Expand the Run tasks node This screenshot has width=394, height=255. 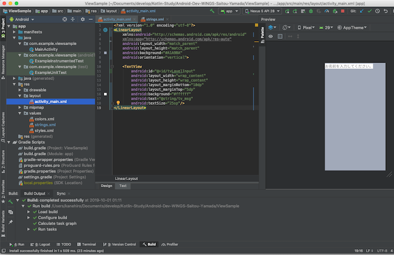28,229
